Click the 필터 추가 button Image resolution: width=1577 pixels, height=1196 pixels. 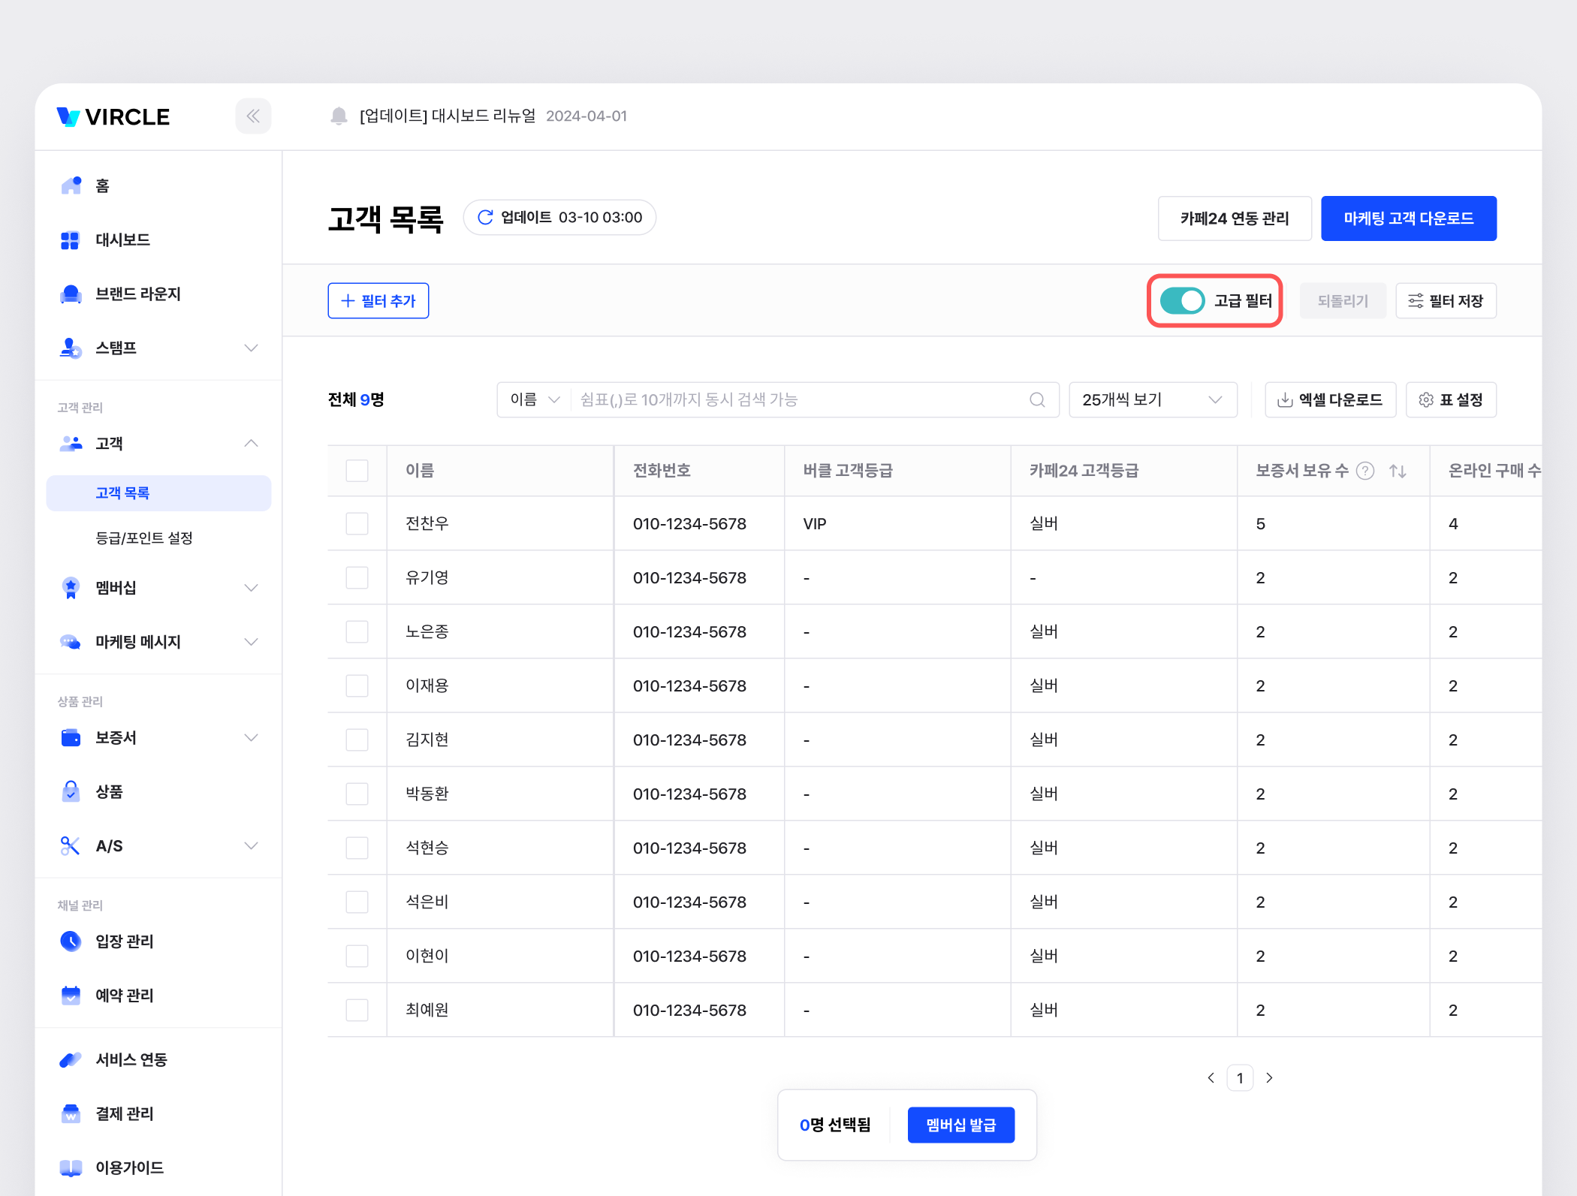tap(378, 300)
